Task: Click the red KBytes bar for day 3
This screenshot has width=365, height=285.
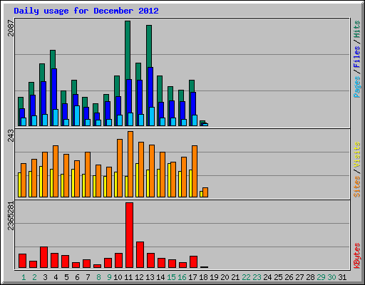Action: [x=44, y=257]
